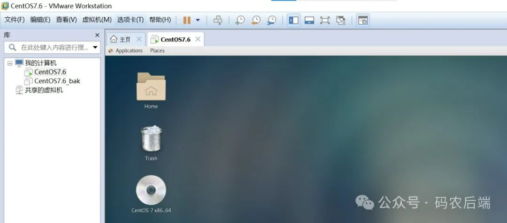Toggle the library sidebar view
Screen dimensions: 507x223
(293, 20)
